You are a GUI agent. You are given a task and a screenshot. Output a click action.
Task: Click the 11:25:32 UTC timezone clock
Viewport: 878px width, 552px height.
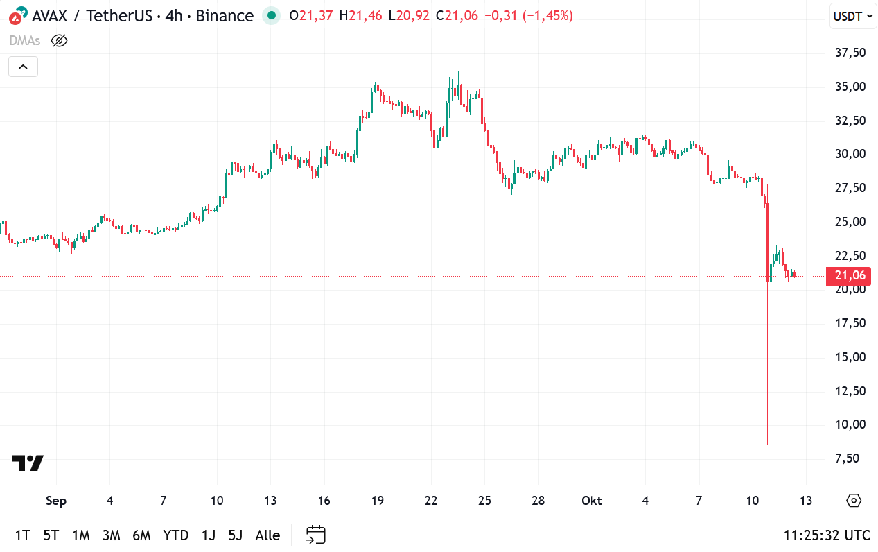[827, 535]
